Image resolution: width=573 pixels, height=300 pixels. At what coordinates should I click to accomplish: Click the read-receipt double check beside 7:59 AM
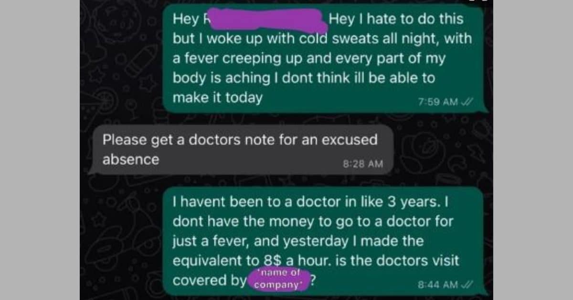467,102
